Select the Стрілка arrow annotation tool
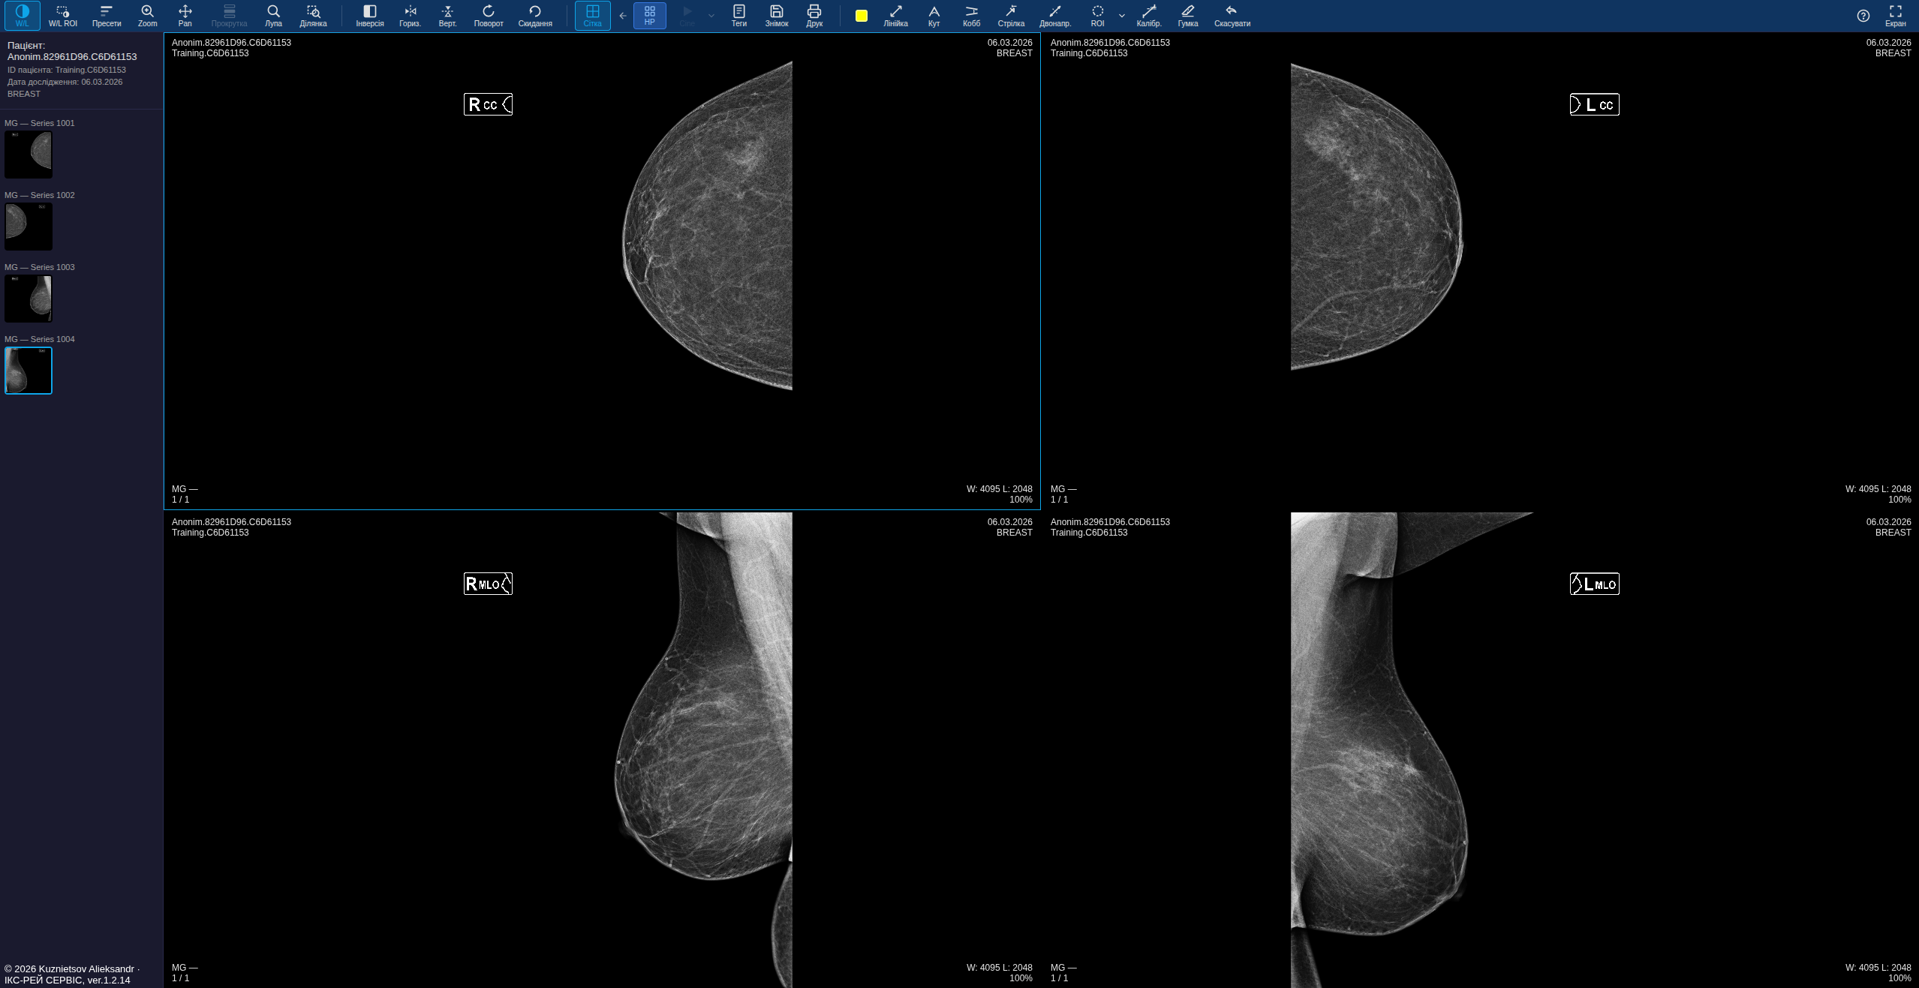Image resolution: width=1919 pixels, height=988 pixels. (1012, 16)
